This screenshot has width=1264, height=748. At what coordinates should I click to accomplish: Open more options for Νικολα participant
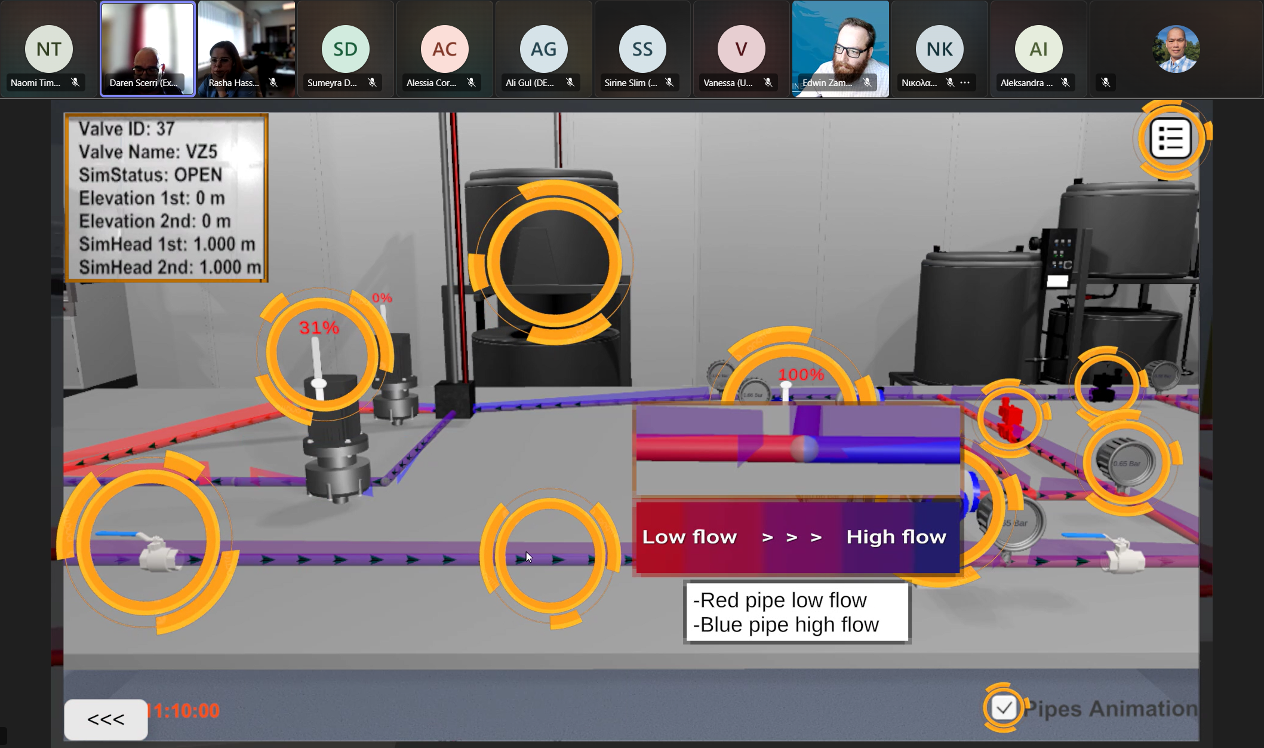coord(965,82)
